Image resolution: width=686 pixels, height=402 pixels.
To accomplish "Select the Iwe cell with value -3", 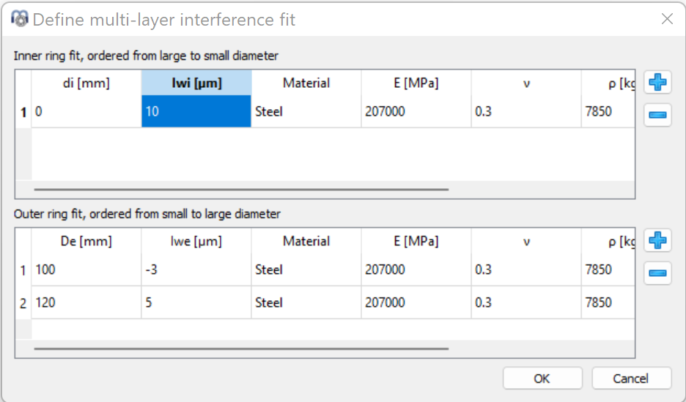I will point(196,269).
